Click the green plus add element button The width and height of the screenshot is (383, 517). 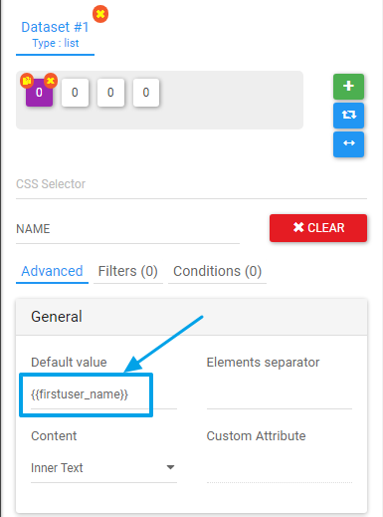[x=348, y=87]
